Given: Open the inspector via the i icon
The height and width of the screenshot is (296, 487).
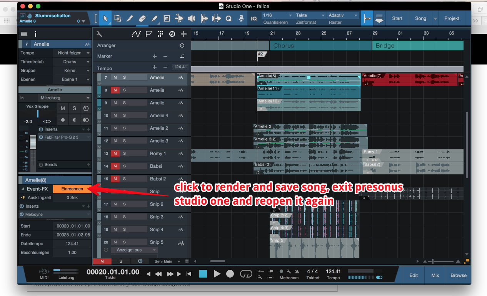Looking at the screenshot, I should pos(36,34).
